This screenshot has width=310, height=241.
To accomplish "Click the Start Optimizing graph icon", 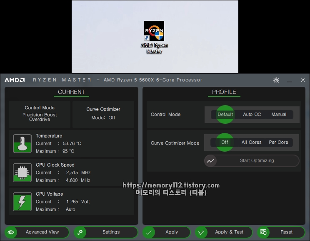I will click(x=210, y=161).
